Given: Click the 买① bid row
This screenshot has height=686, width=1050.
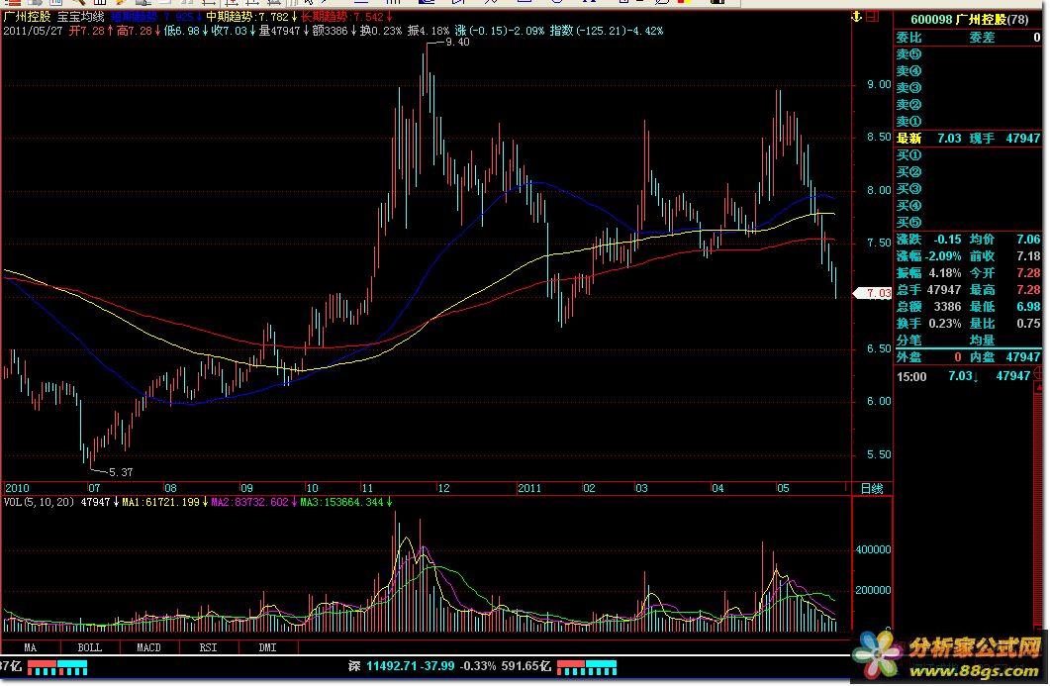Looking at the screenshot, I should [968, 154].
